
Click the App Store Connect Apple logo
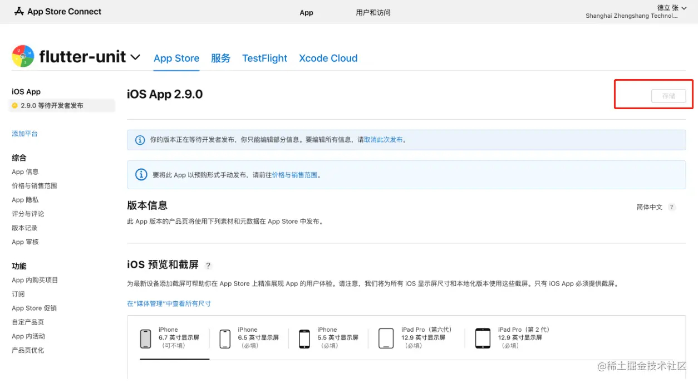(19, 11)
